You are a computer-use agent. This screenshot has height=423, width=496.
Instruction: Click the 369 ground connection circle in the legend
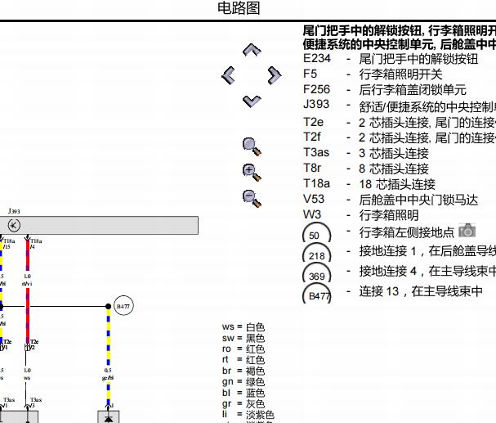pyautogui.click(x=317, y=273)
